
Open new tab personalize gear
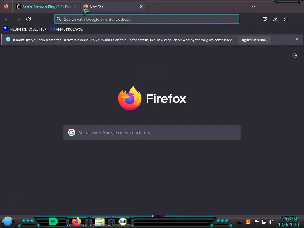(295, 56)
